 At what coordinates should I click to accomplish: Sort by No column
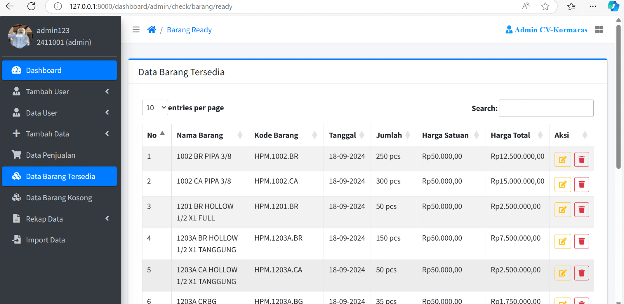[x=157, y=135]
